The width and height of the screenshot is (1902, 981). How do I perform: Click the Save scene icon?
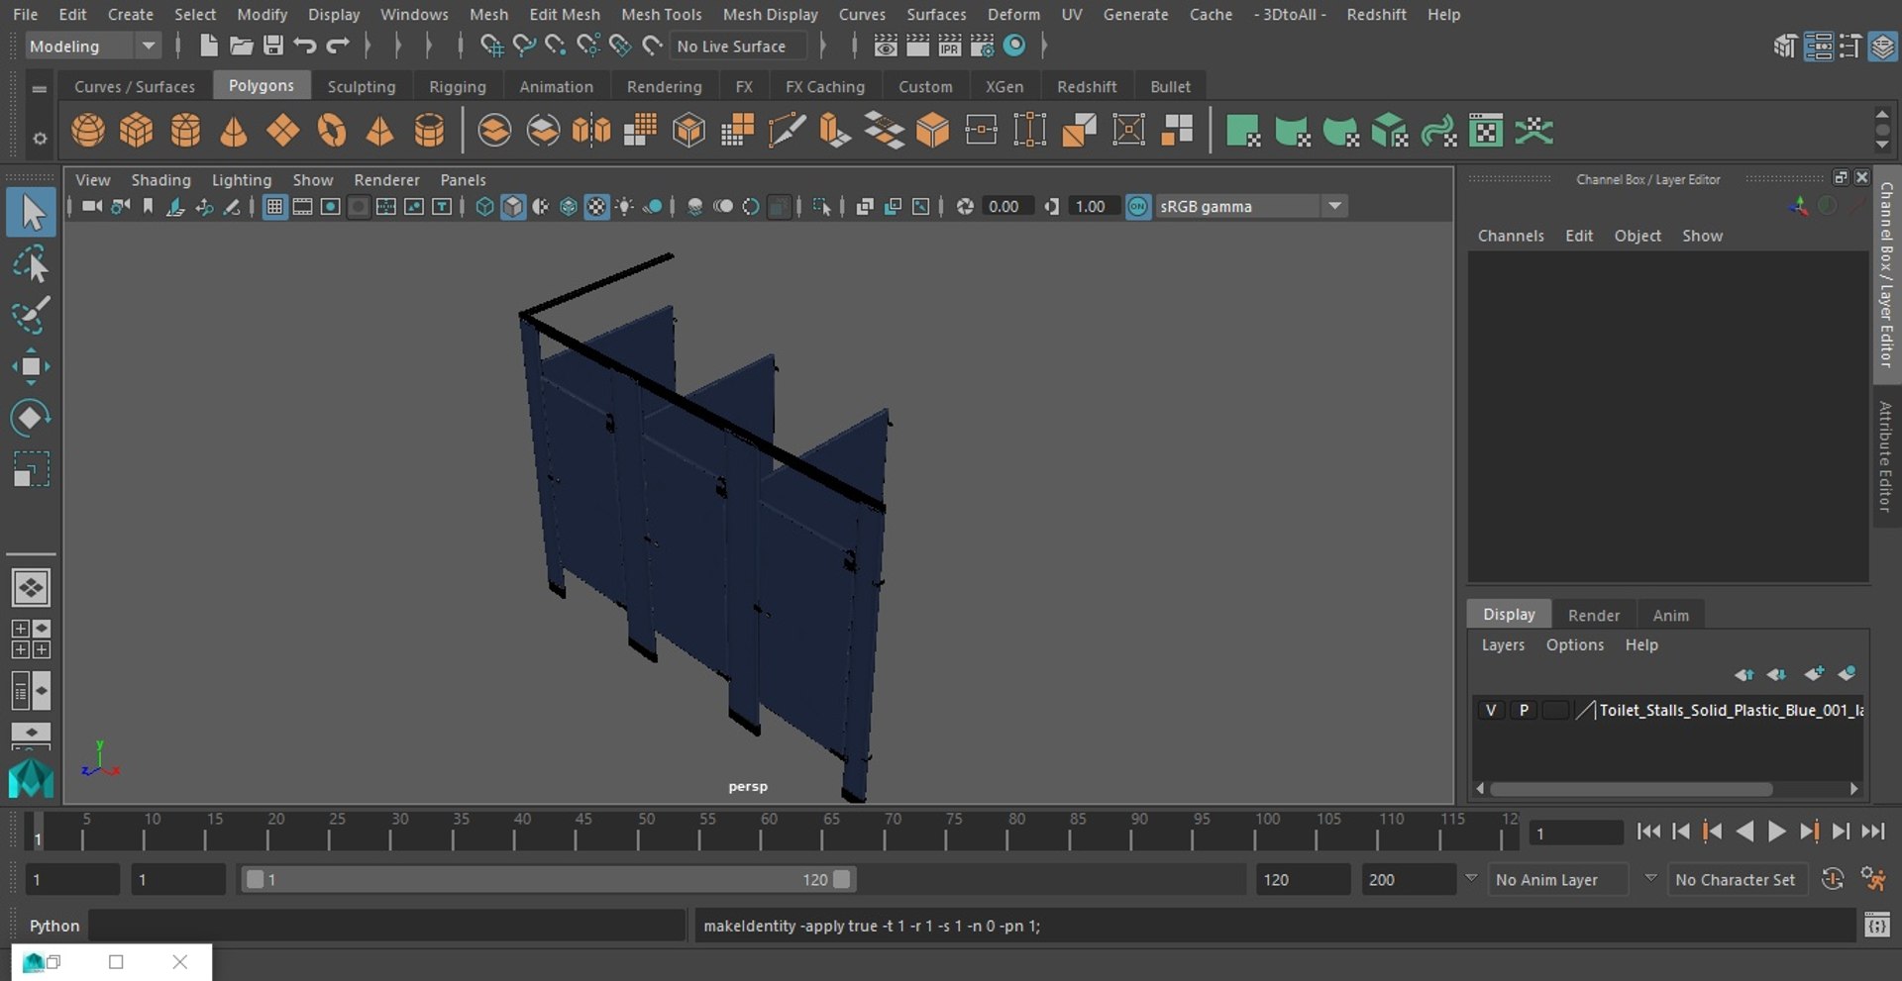tap(272, 46)
